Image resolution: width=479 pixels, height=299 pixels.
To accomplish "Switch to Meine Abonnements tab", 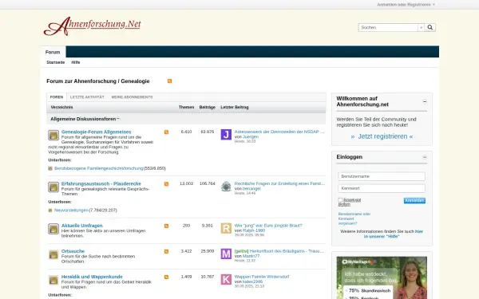I will click(x=132, y=97).
